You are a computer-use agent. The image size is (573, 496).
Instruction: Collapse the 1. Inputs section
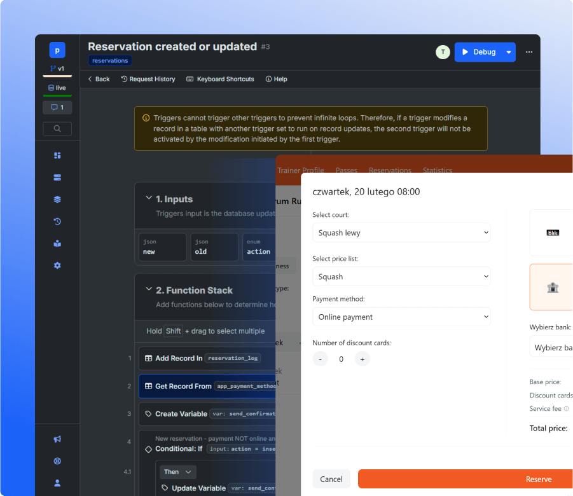(149, 198)
